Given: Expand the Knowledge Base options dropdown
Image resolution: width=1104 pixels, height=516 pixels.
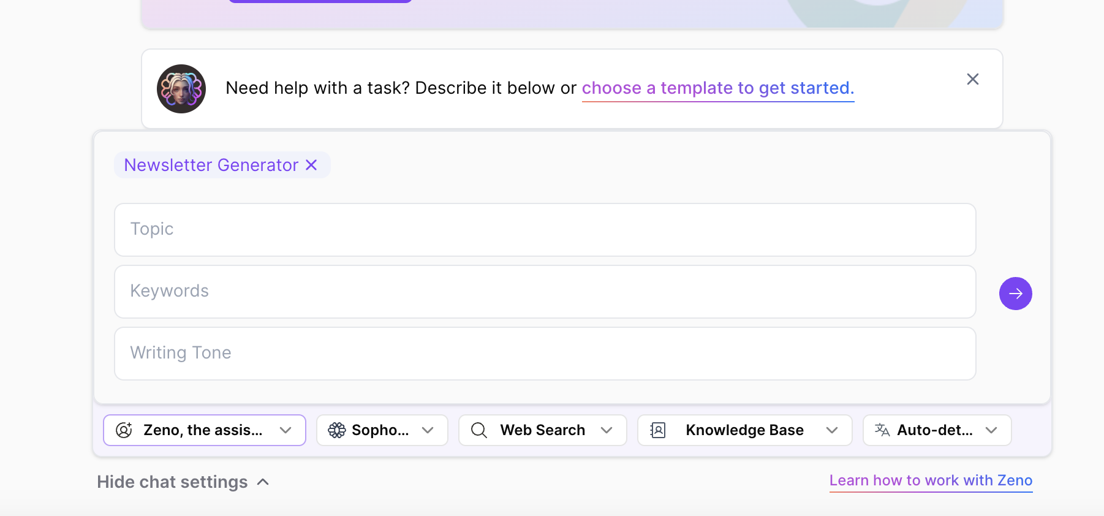Looking at the screenshot, I should click(x=832, y=430).
